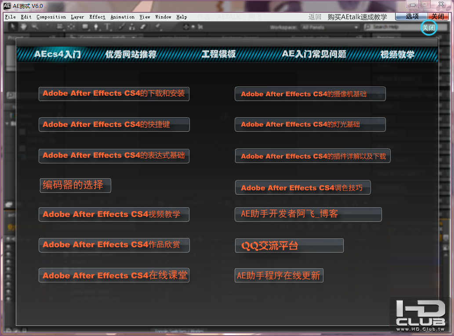454x336 pixels.
Task: Open QQ交流平台 button
Action: [289, 246]
